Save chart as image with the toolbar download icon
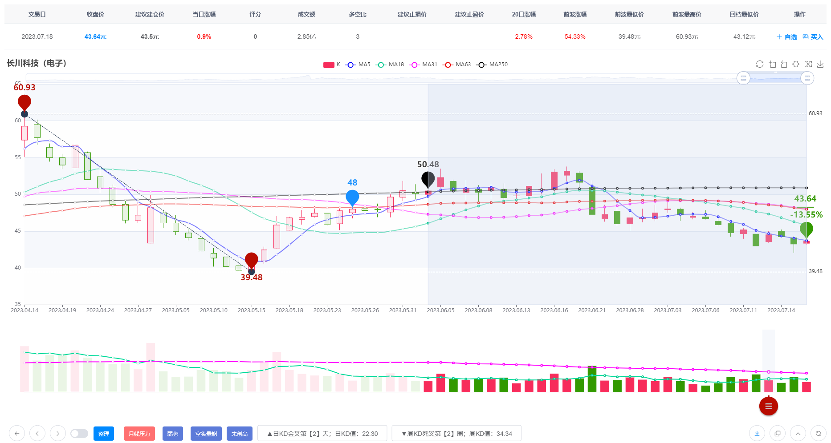 (820, 64)
